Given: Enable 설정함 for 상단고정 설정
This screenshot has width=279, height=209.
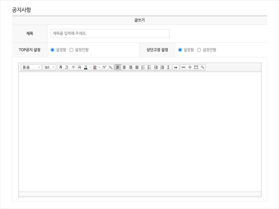Looking at the screenshot, I should click(x=180, y=50).
